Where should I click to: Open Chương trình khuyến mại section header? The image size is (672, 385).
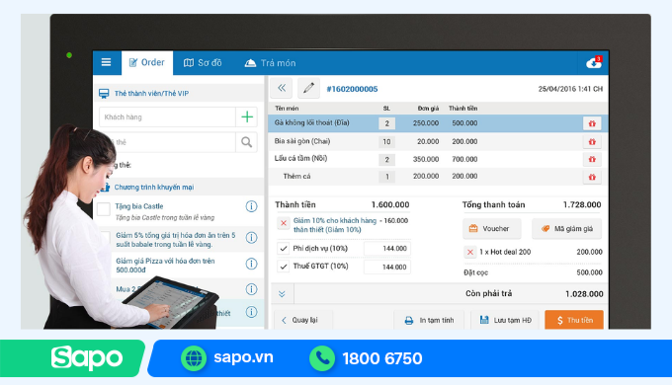(179, 188)
